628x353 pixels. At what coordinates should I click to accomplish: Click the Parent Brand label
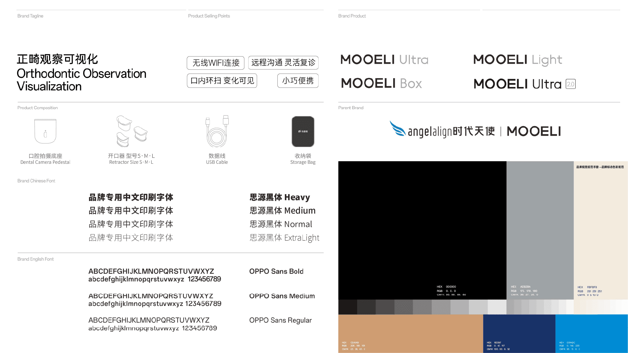351,108
